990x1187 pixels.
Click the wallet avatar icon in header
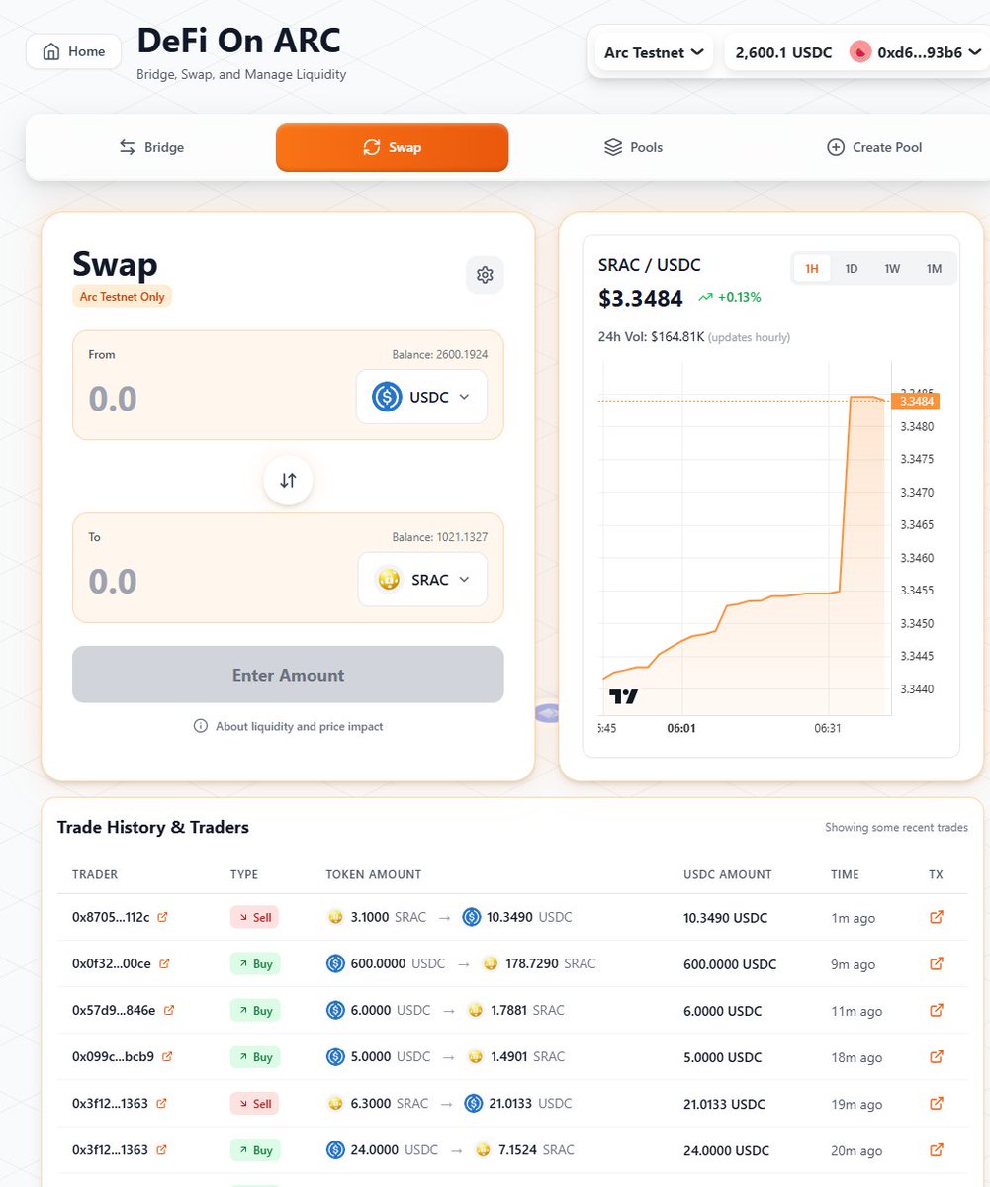coord(859,52)
